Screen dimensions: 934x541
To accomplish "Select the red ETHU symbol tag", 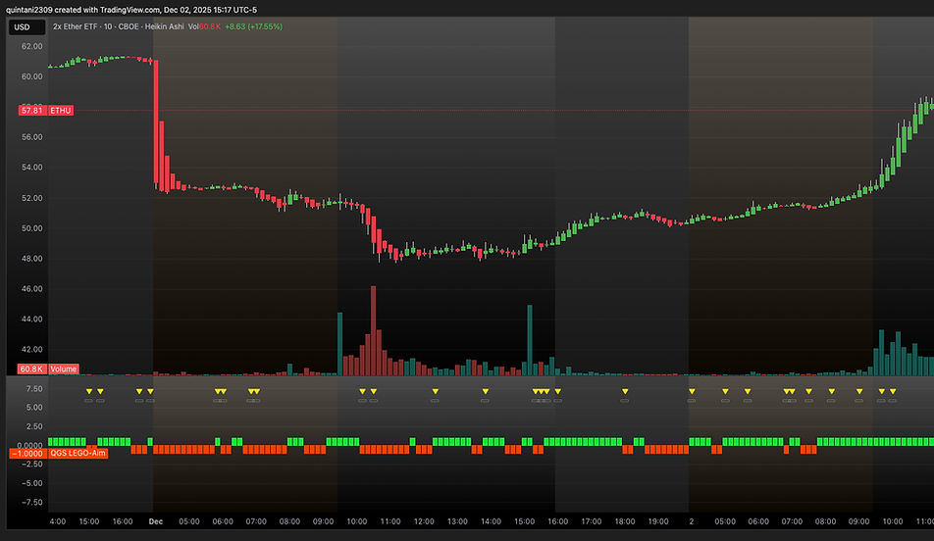I will [60, 110].
